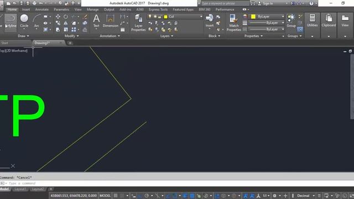Select the Circle tool
Image resolution: width=354 pixels, height=199 pixels.
24,22
